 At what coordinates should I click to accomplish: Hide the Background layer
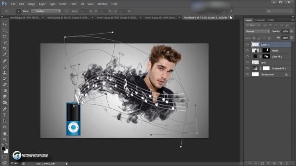(x=247, y=74)
